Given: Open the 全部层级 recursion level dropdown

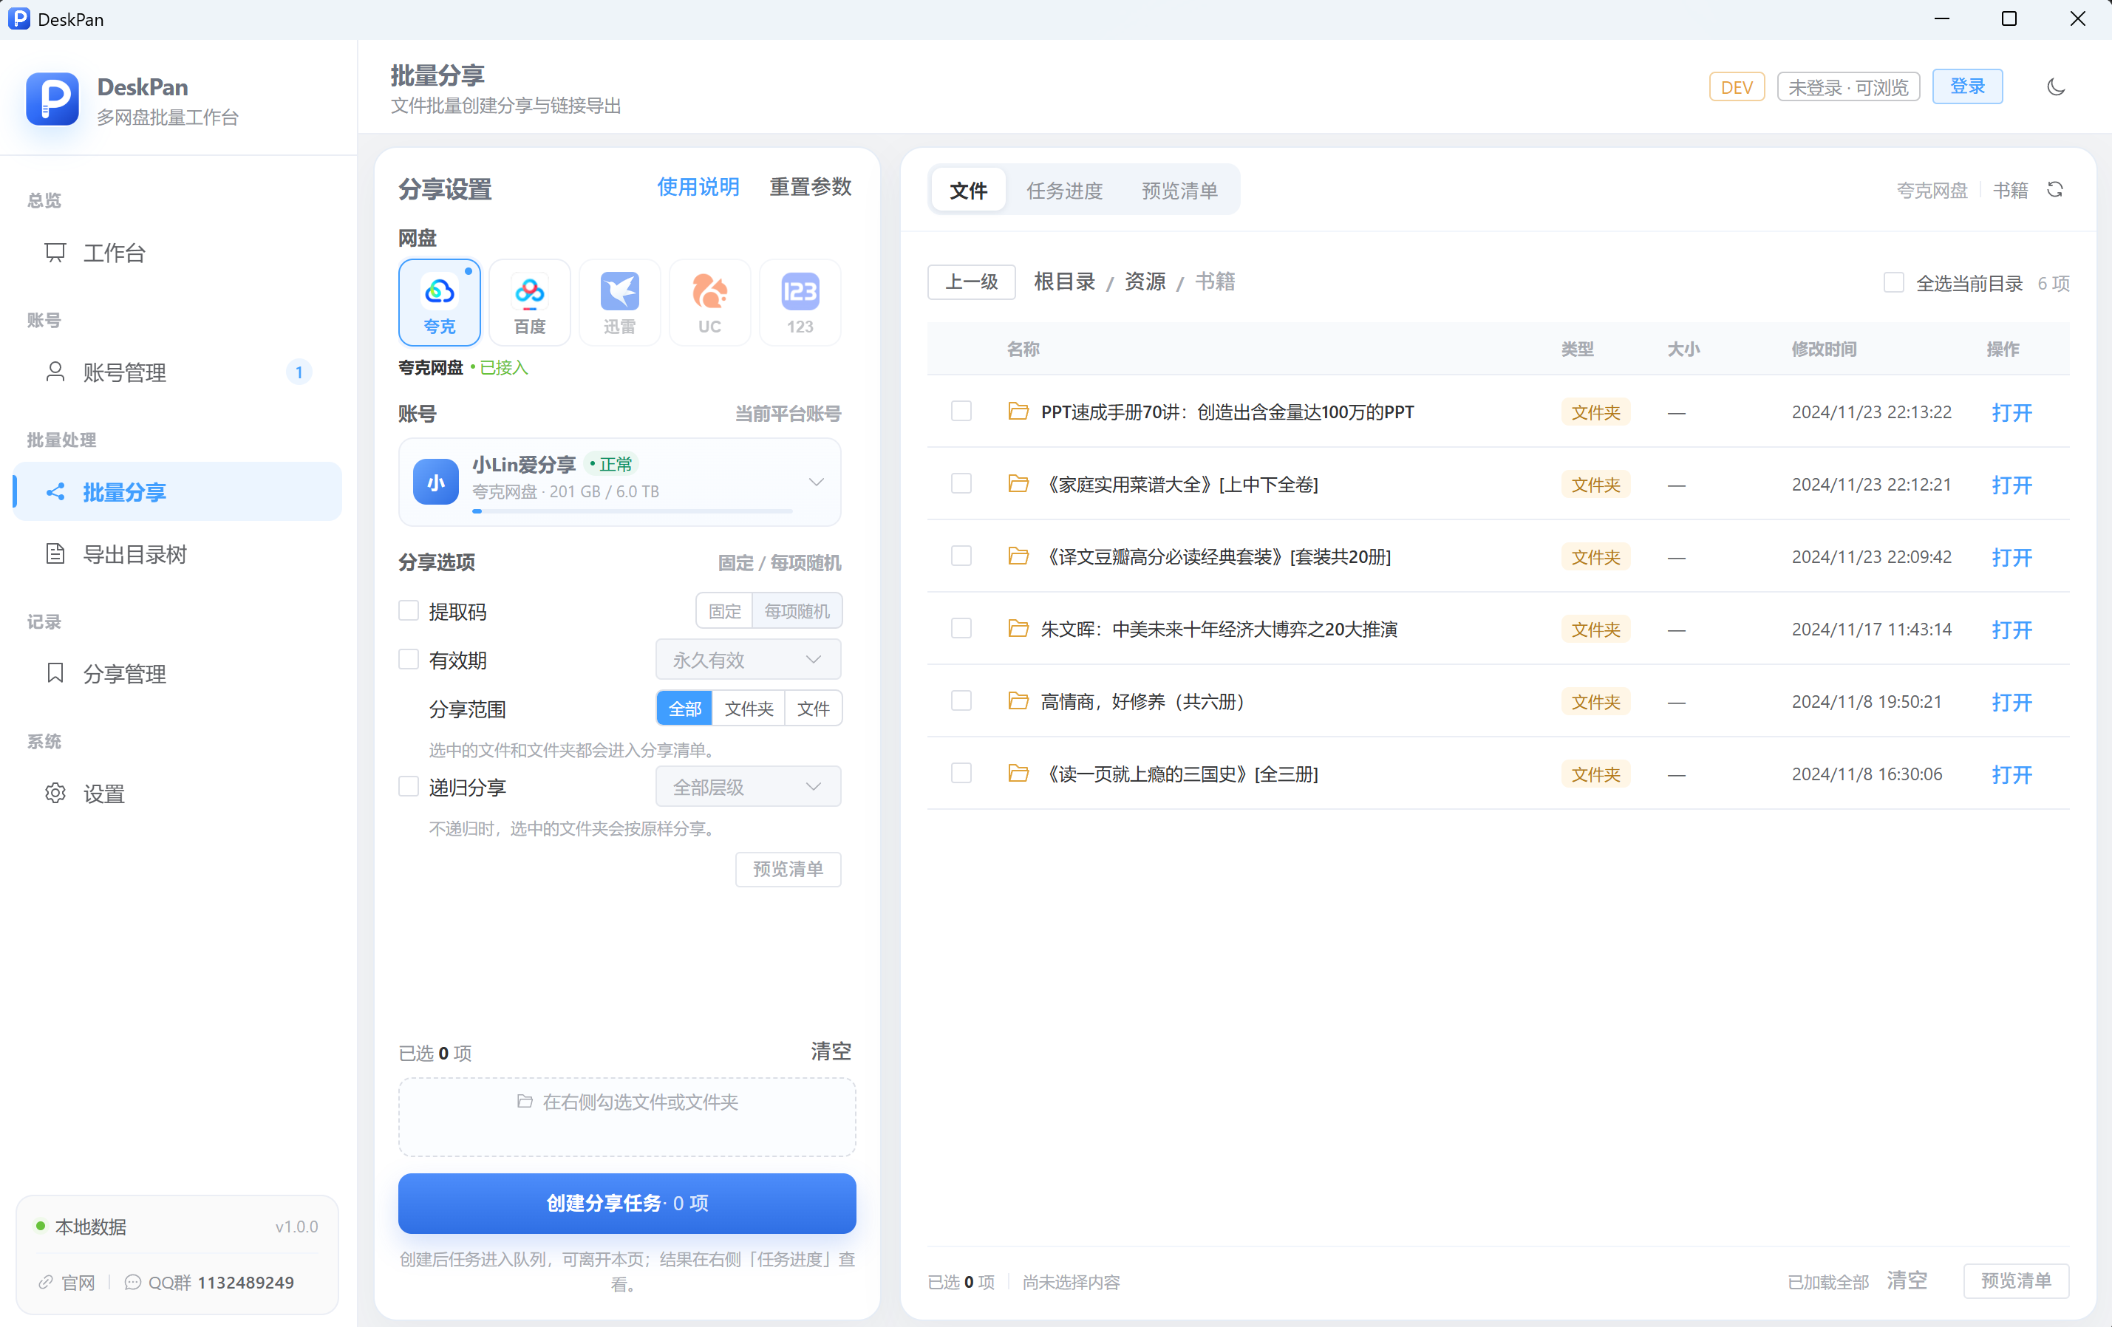Looking at the screenshot, I should (x=748, y=787).
